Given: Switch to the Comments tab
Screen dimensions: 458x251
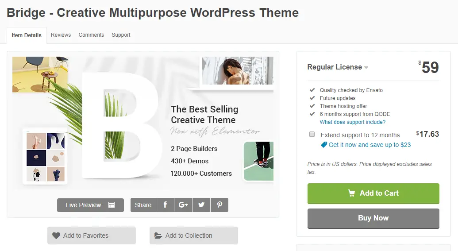Looking at the screenshot, I should pos(91,35).
